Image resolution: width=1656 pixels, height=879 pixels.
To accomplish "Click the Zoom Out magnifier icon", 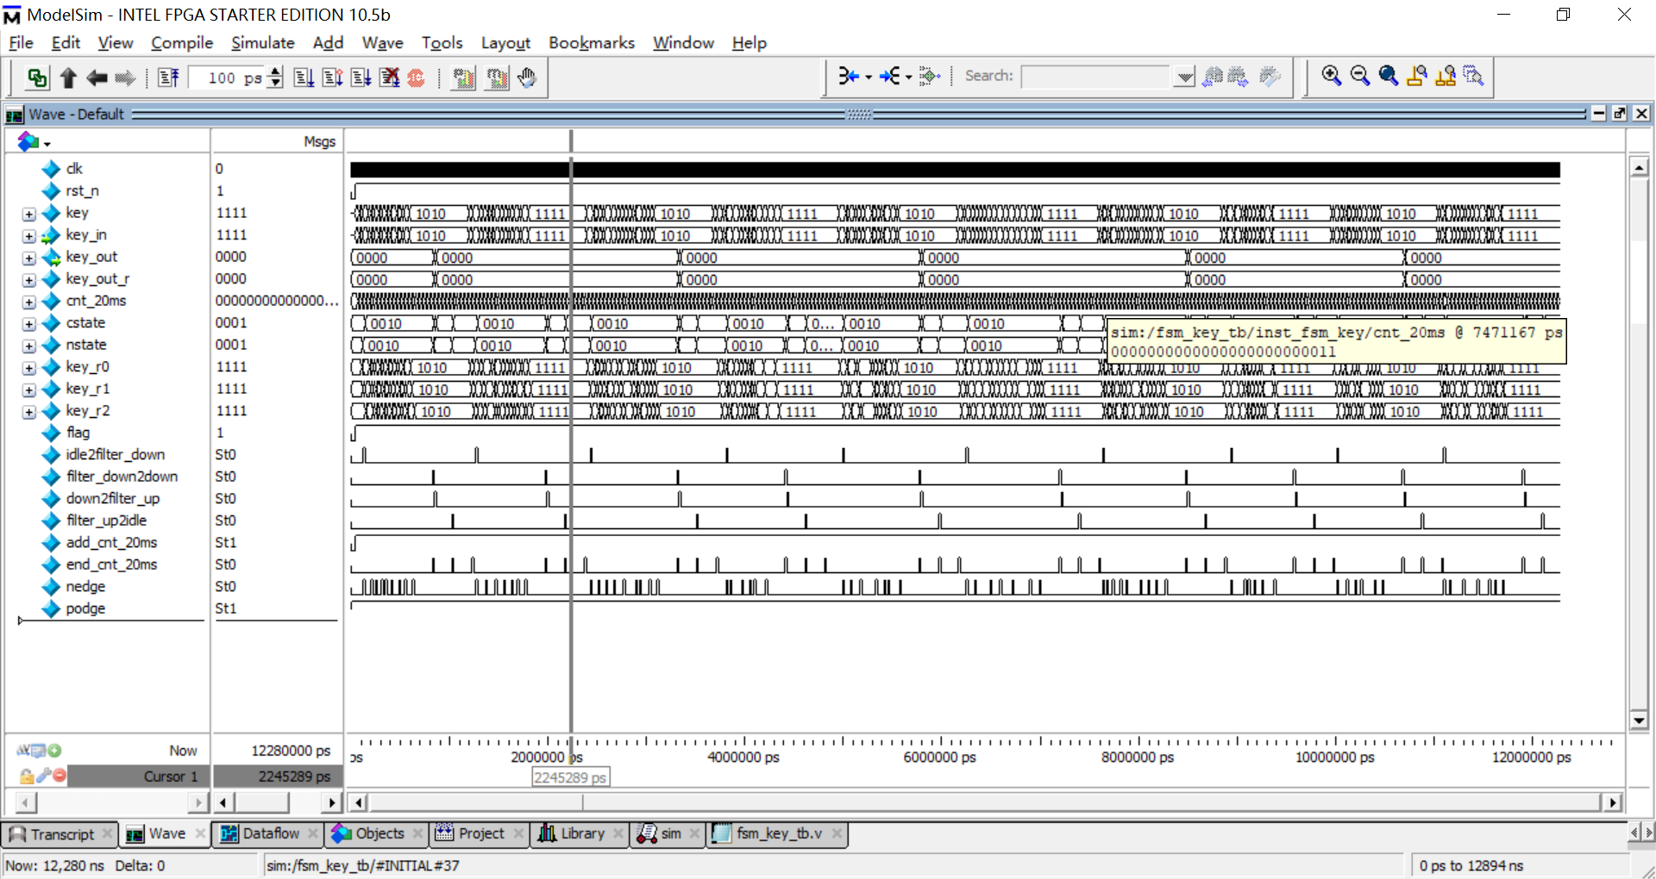I will tap(1360, 76).
